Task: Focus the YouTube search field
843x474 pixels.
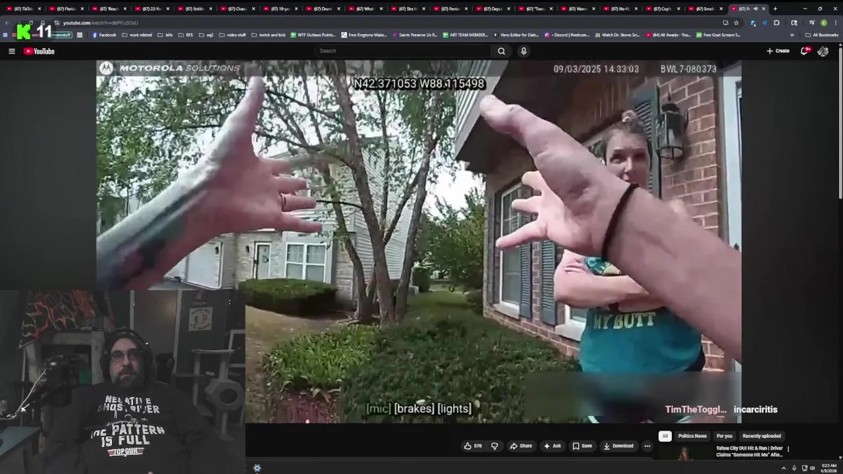Action: click(x=403, y=51)
